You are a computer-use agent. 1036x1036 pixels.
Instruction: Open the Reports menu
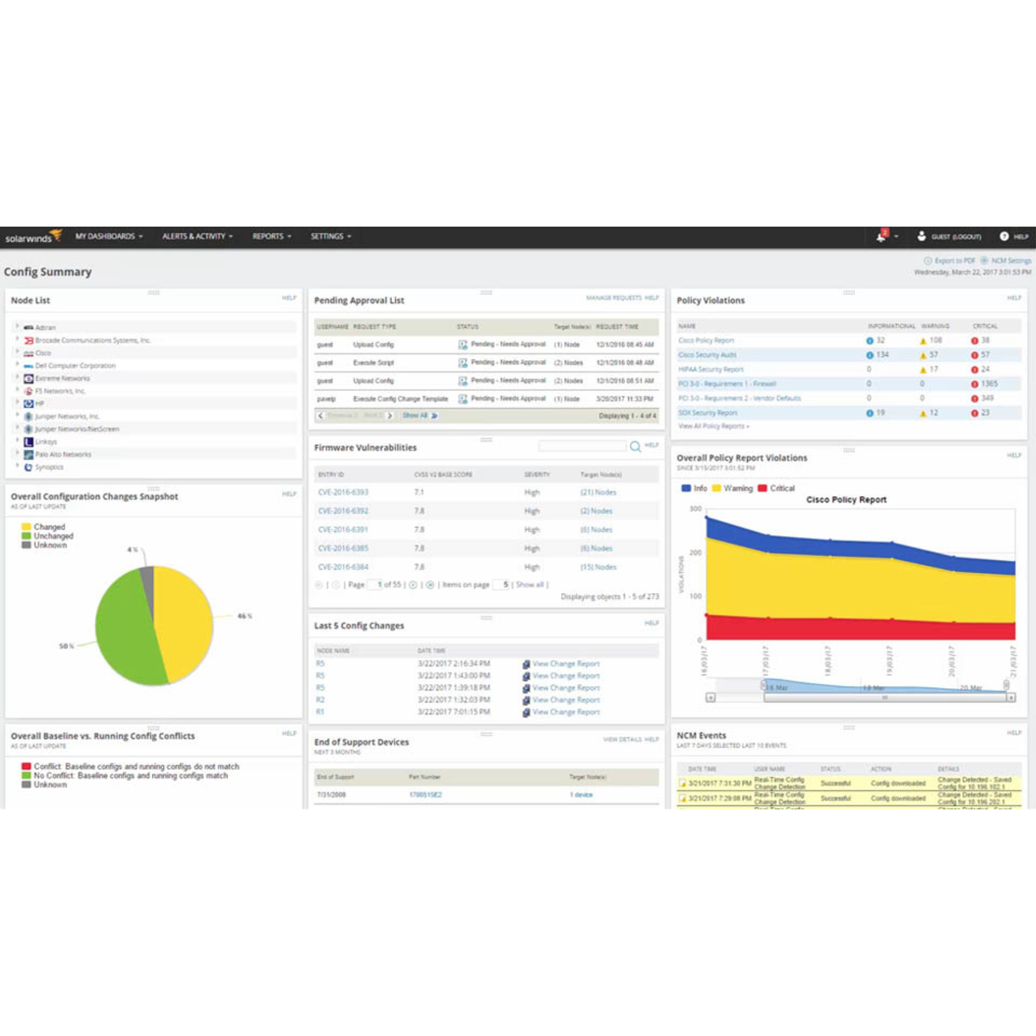(272, 236)
